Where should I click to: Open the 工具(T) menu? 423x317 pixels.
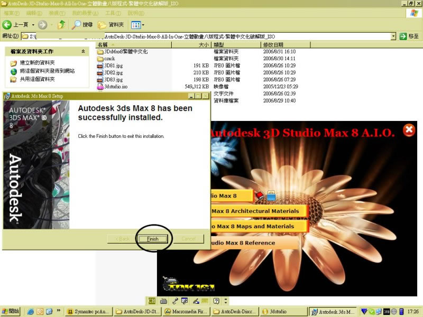tap(113, 13)
